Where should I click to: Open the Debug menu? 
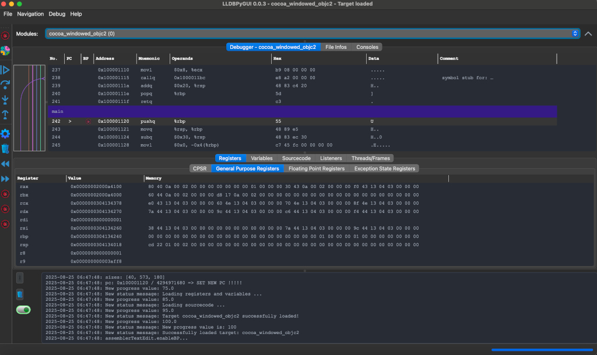point(57,13)
